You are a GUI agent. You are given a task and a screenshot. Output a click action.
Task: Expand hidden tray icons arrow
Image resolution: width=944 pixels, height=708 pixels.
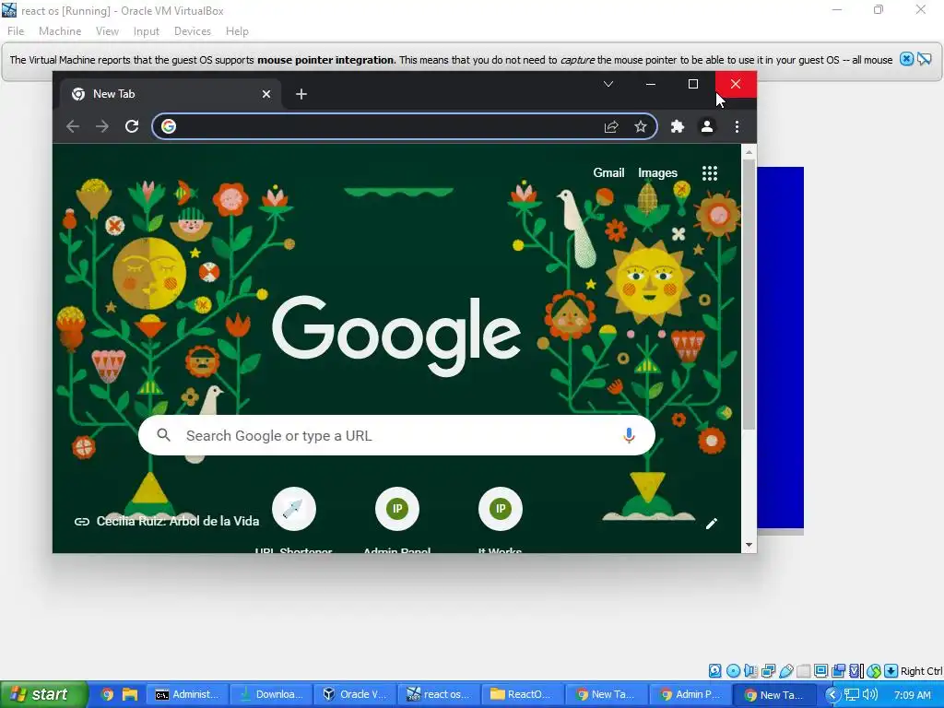[832, 695]
